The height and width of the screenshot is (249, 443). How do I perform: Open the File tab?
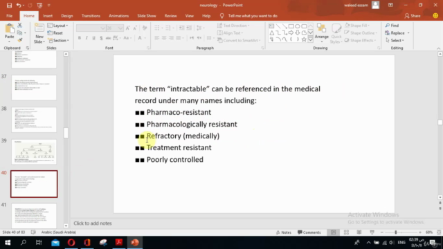click(9, 16)
